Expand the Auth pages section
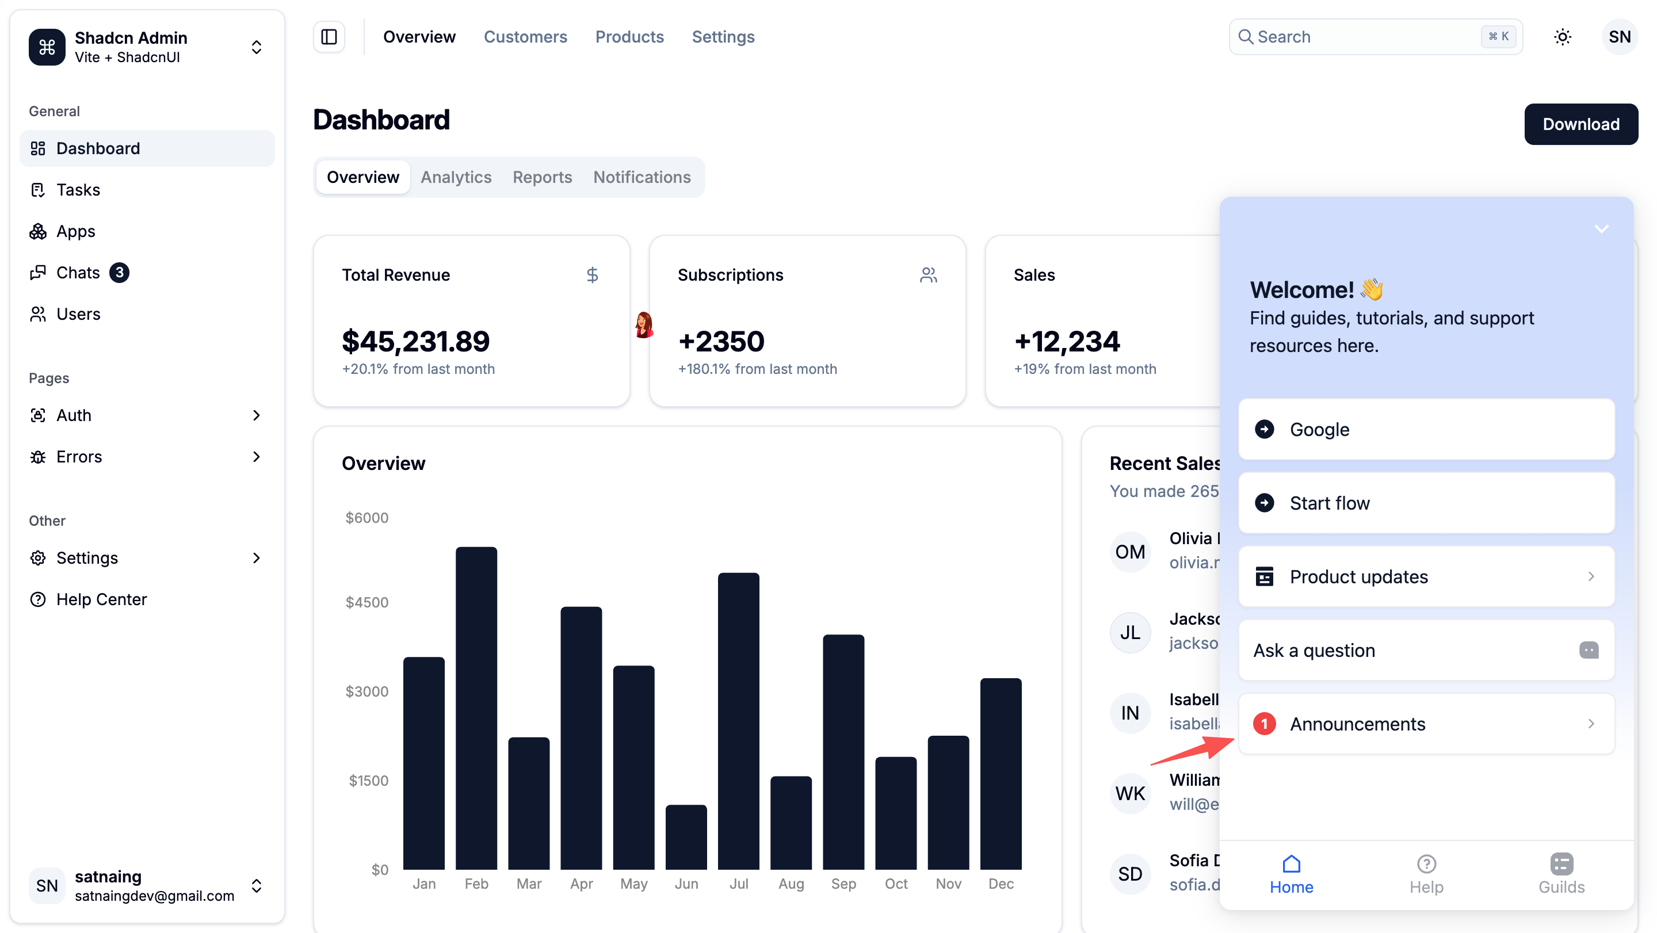The width and height of the screenshot is (1657, 933). click(x=147, y=415)
